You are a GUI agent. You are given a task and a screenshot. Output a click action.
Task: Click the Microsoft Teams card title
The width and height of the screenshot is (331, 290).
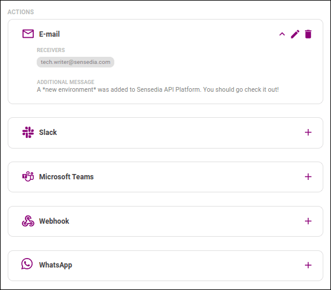(x=66, y=176)
